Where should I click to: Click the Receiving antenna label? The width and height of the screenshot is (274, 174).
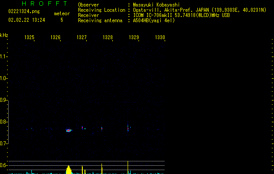point(100,20)
